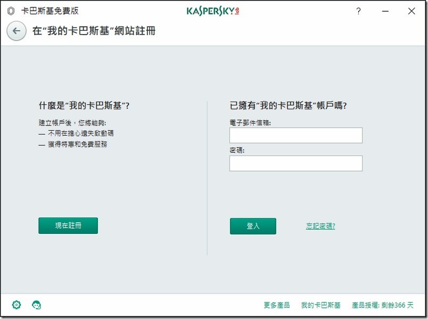Click the page title 在"我的卡巴斯基"網站註冊
Image resolution: width=428 pixels, height=319 pixels.
(94, 31)
